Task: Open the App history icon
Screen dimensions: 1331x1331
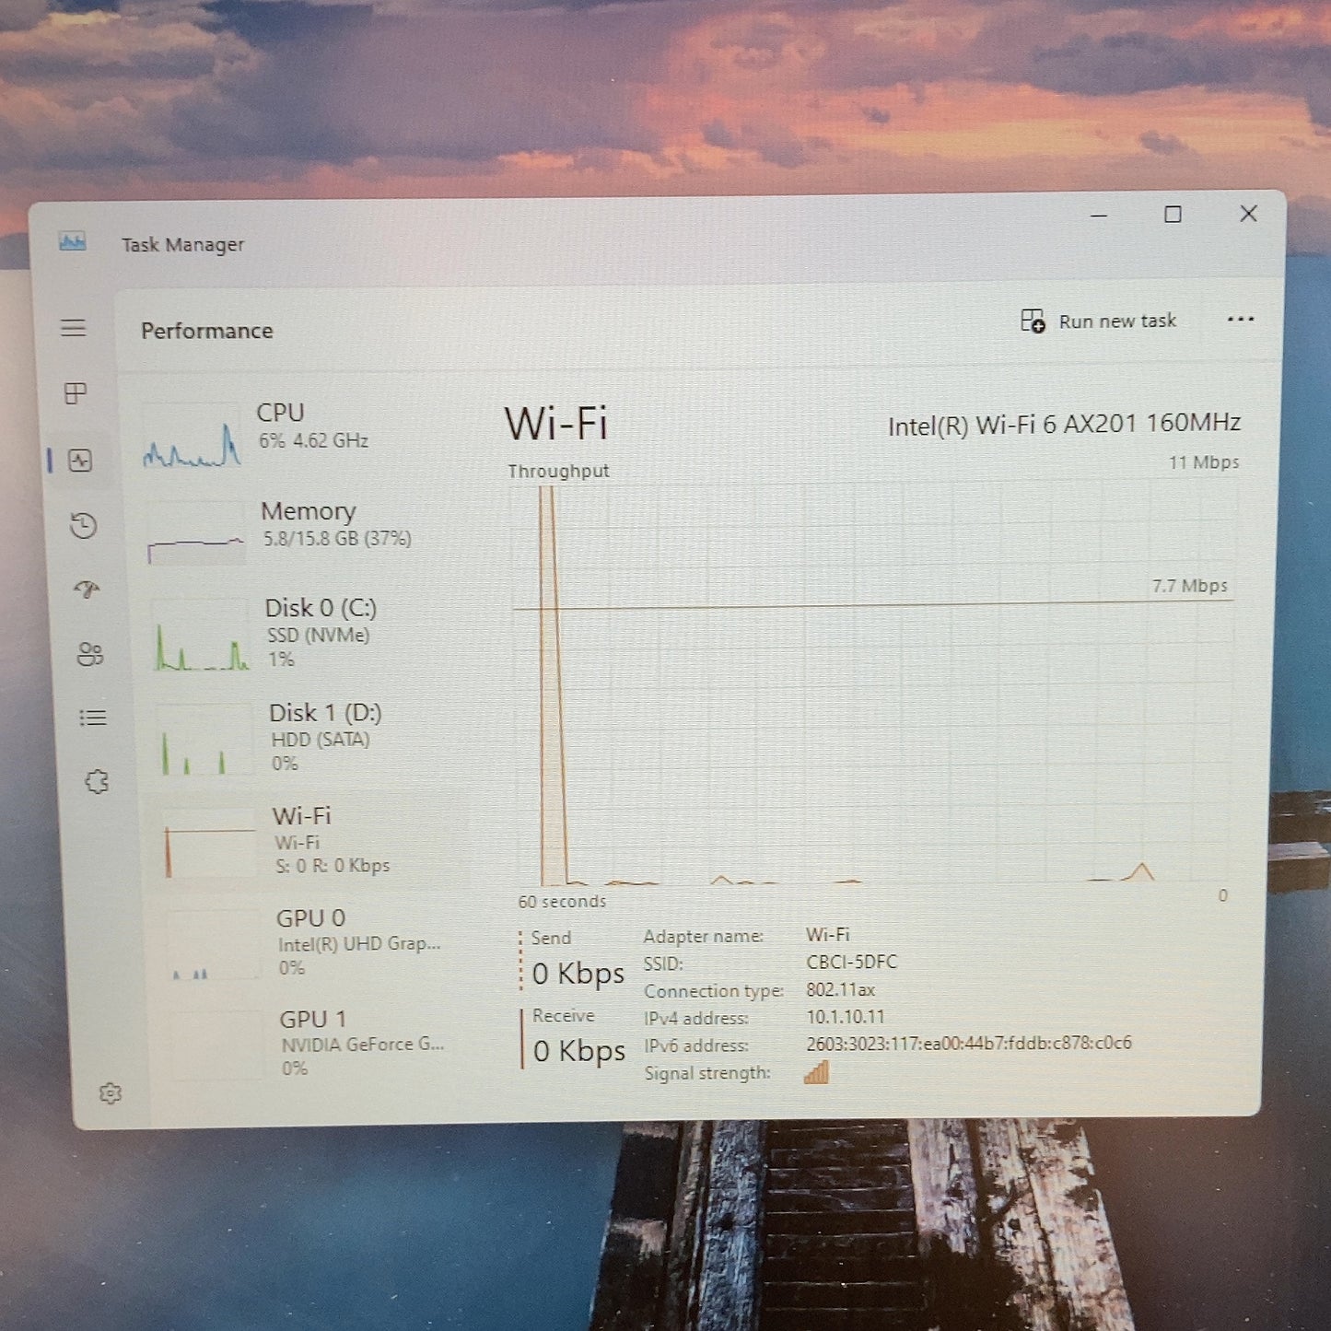Action: coord(83,525)
